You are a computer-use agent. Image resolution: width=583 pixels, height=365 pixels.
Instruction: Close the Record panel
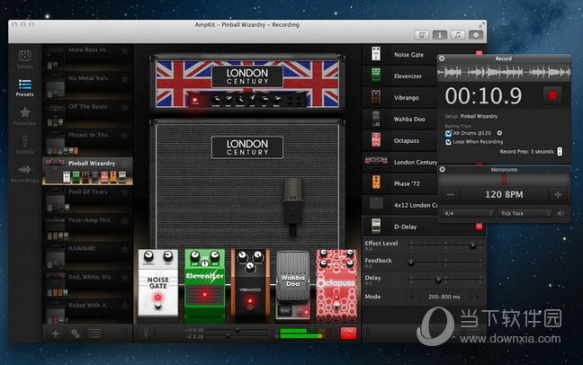click(442, 58)
